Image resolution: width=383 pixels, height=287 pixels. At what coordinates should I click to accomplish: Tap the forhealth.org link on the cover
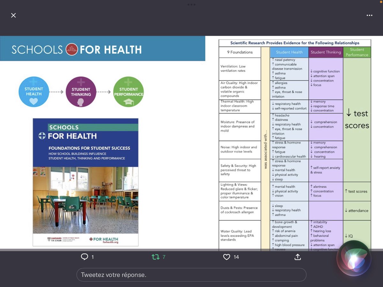click(x=110, y=242)
